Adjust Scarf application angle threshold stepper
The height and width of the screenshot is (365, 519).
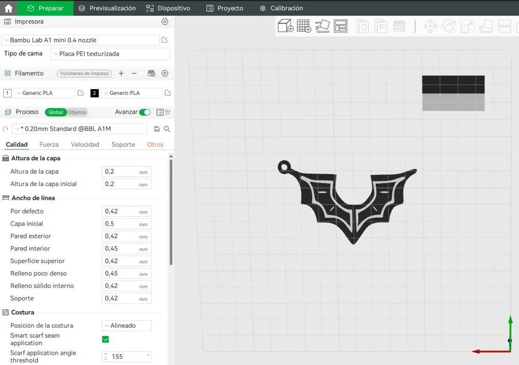click(x=105, y=356)
